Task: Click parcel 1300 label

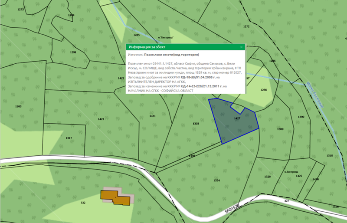Action: 280,129
